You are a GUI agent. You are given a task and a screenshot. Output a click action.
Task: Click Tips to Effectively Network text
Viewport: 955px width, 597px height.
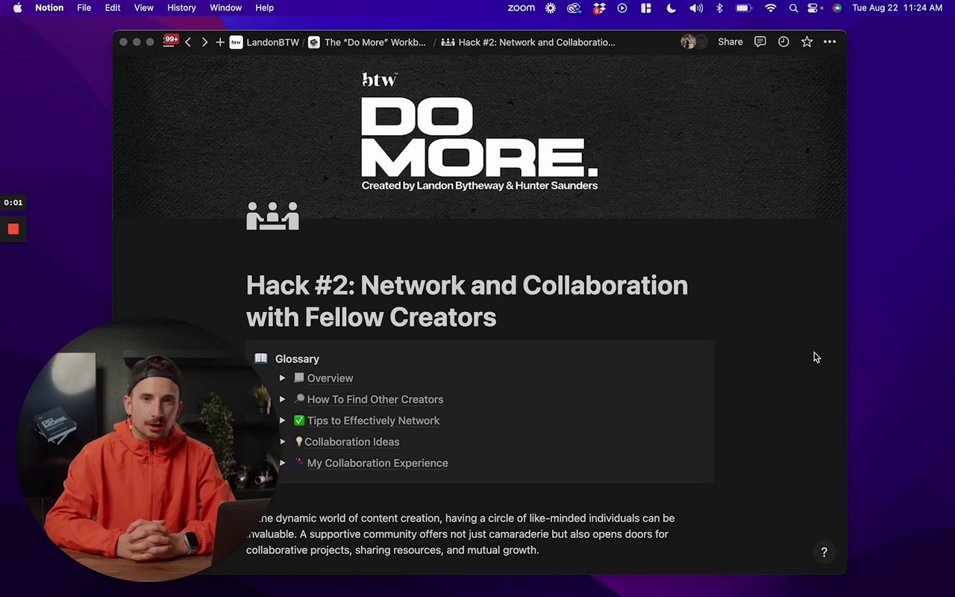(x=373, y=421)
